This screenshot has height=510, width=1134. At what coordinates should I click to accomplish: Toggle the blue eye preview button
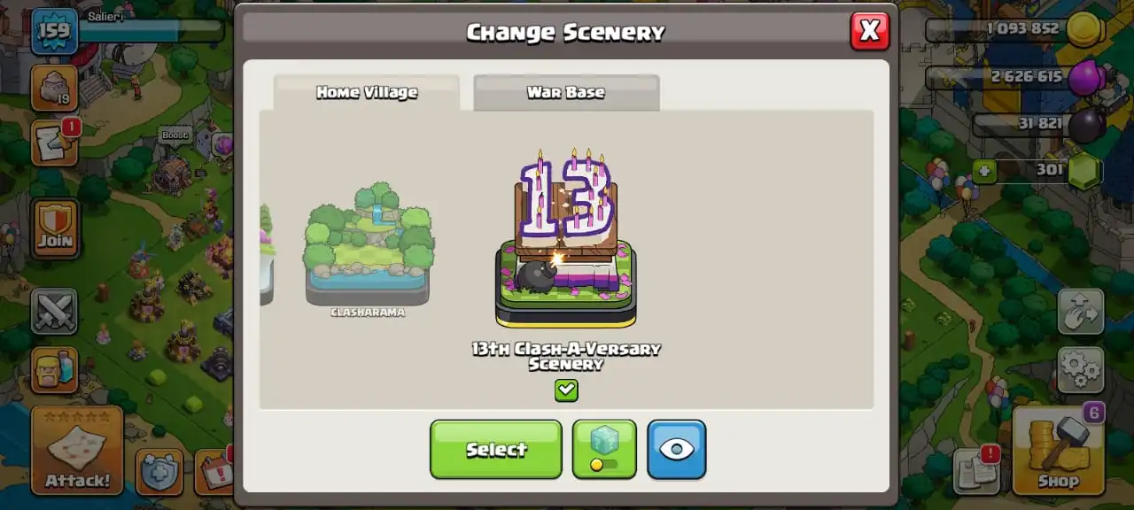click(x=677, y=449)
